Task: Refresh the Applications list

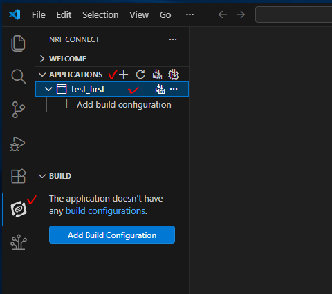Action: [x=140, y=75]
